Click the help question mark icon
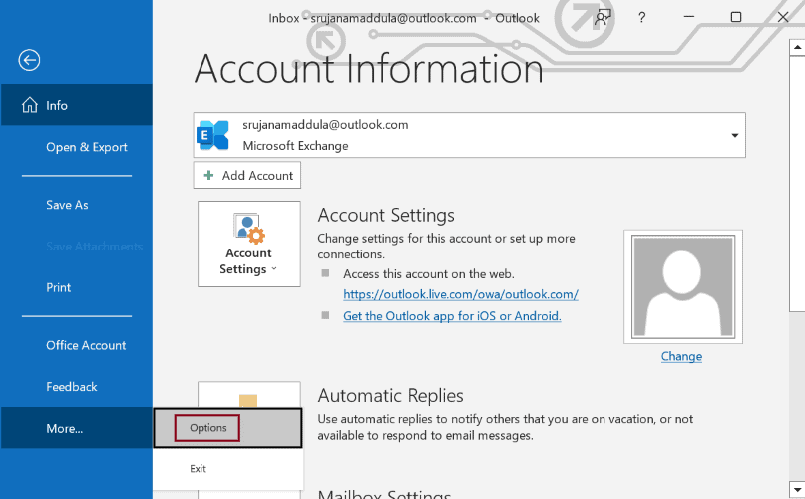The width and height of the screenshot is (805, 499). pos(641,18)
